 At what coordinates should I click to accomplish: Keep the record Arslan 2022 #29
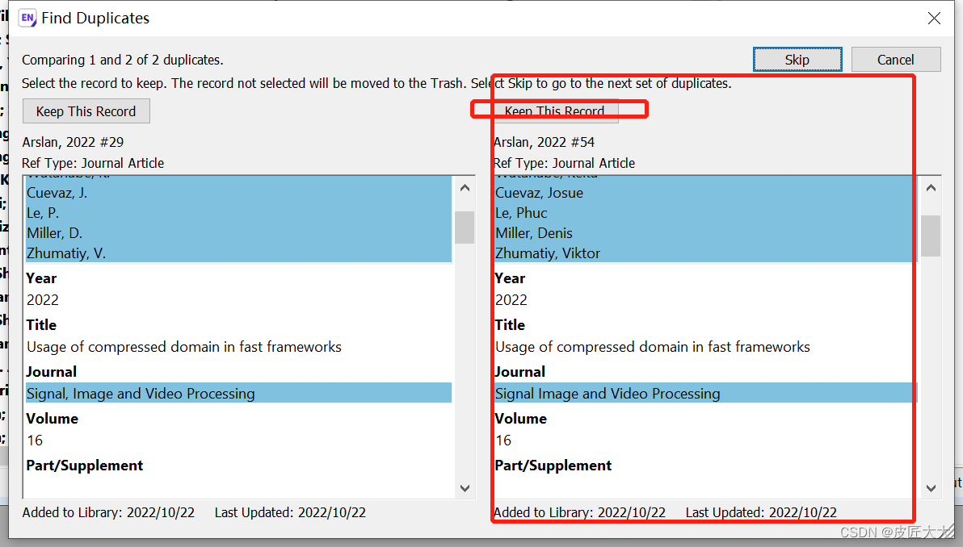[86, 111]
